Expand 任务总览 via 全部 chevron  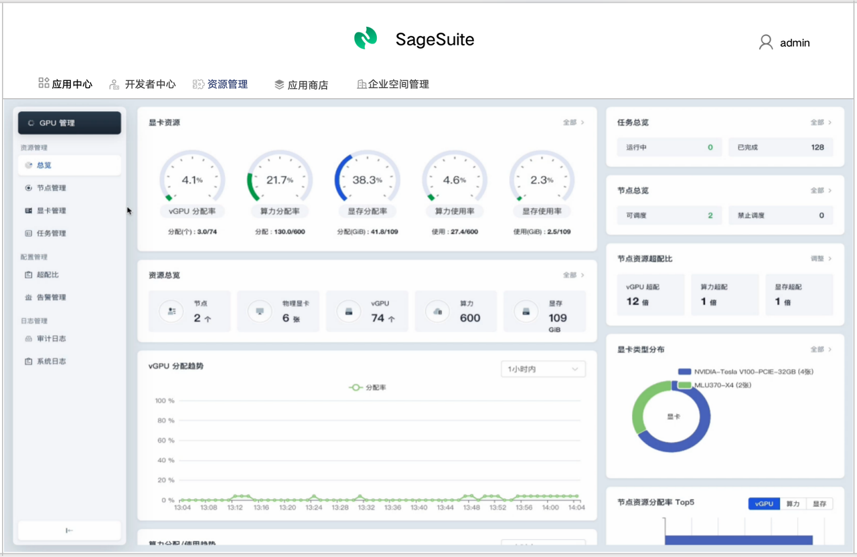(x=822, y=122)
